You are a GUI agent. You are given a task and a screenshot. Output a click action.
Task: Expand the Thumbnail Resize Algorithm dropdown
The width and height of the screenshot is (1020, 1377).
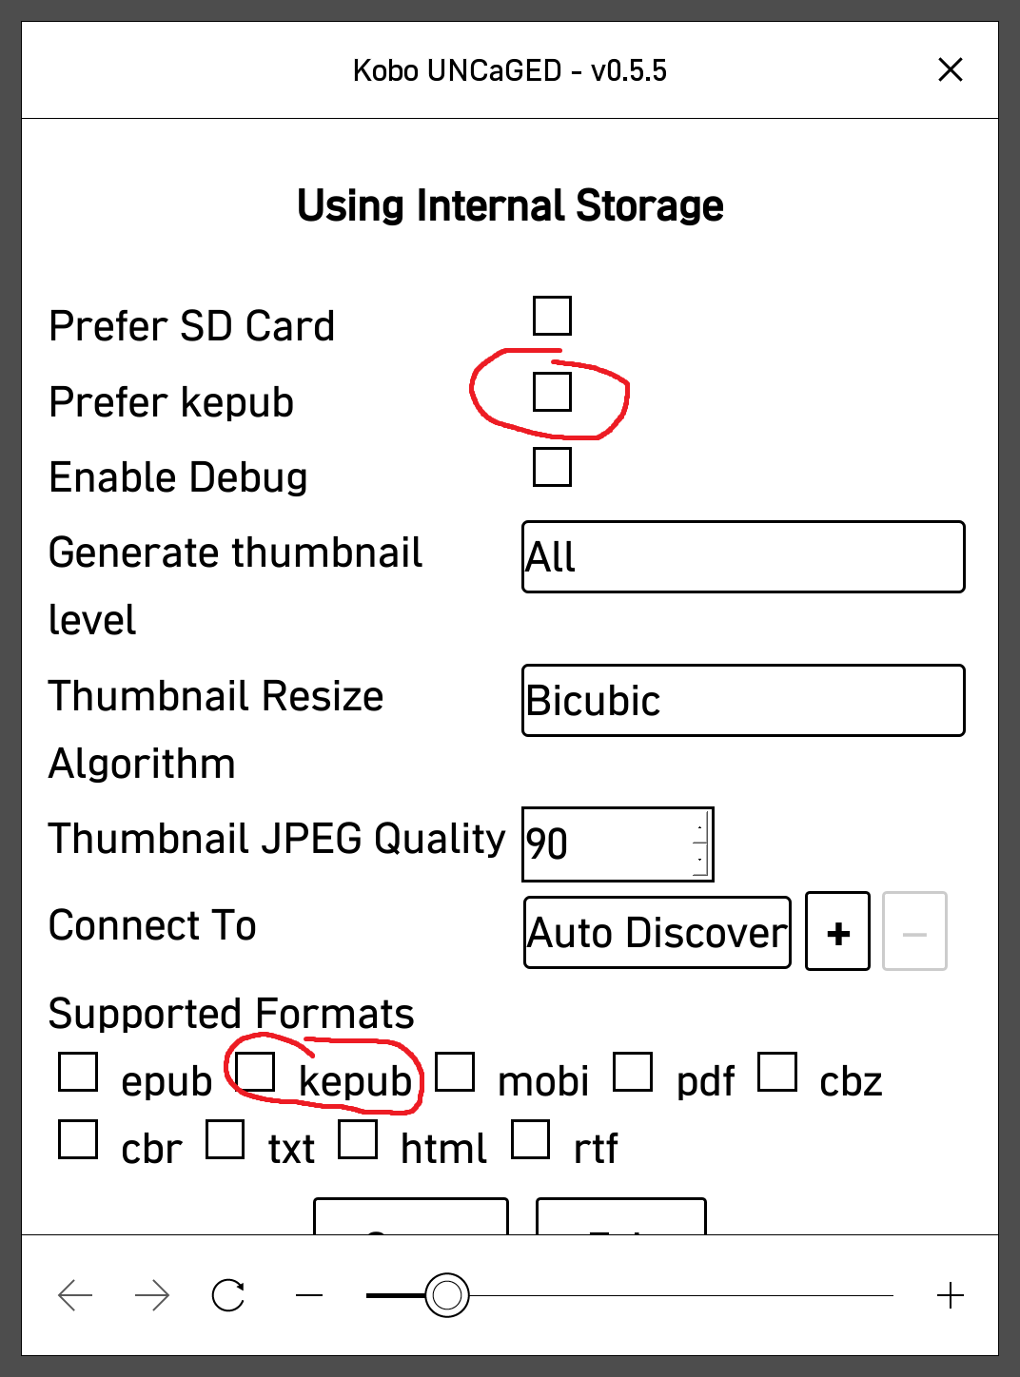743,700
